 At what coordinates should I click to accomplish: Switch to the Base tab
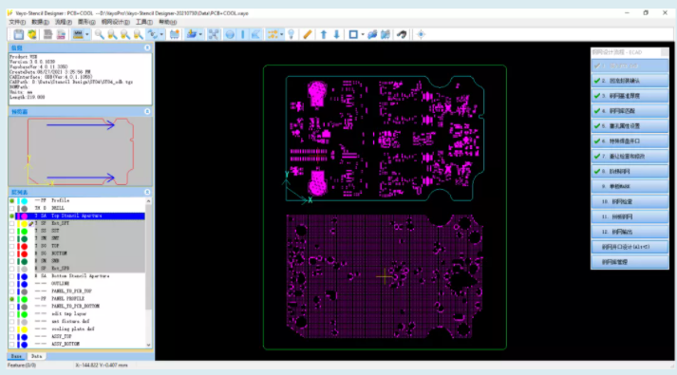click(16, 356)
